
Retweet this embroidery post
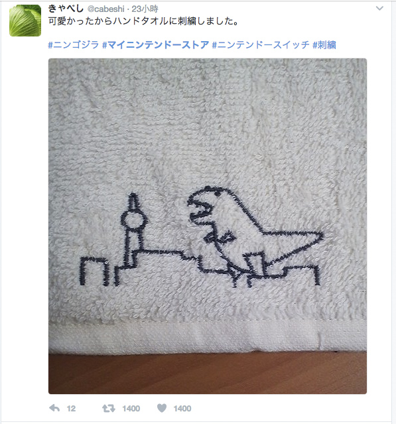coord(109,408)
